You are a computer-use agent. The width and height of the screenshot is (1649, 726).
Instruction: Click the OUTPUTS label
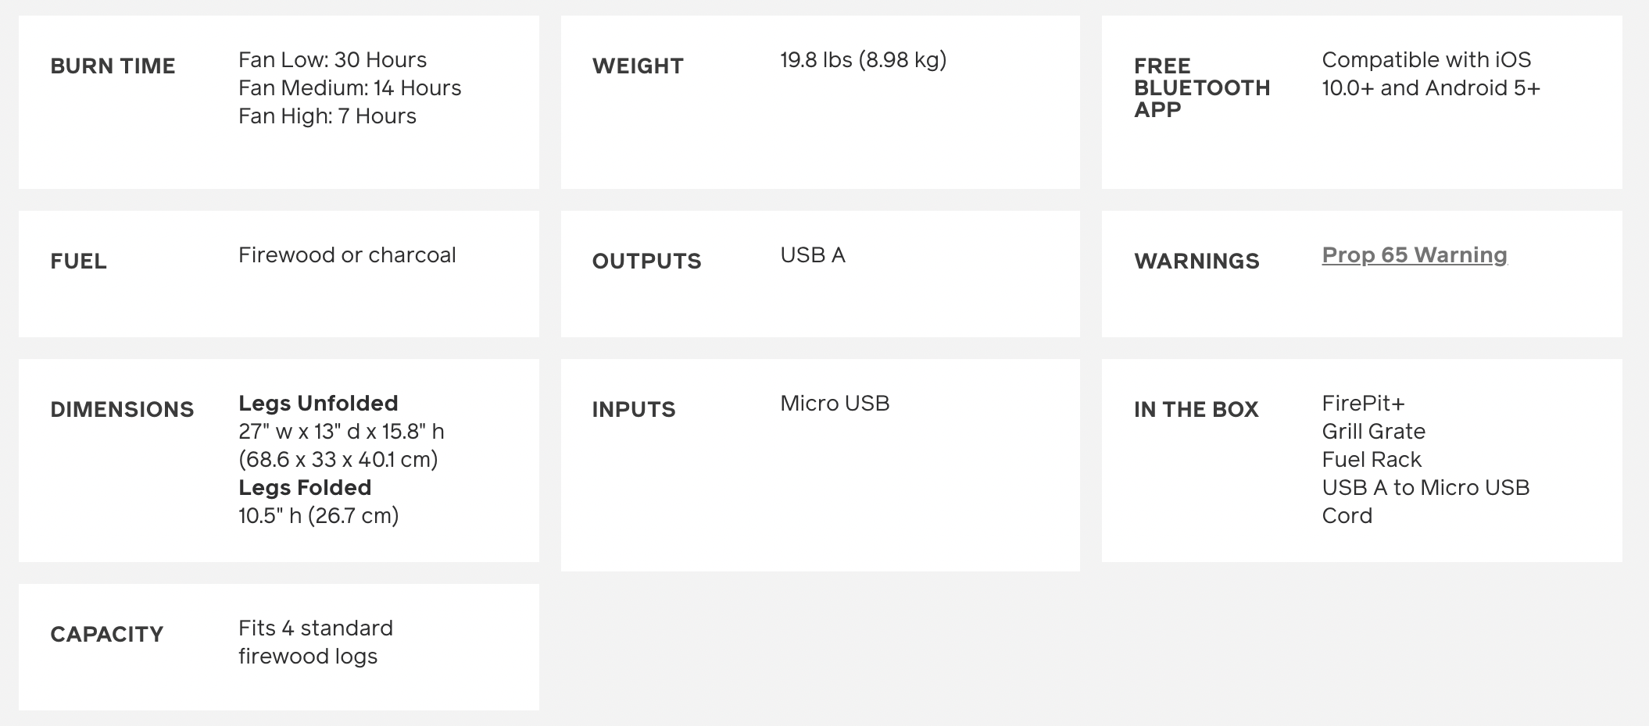[x=646, y=262]
